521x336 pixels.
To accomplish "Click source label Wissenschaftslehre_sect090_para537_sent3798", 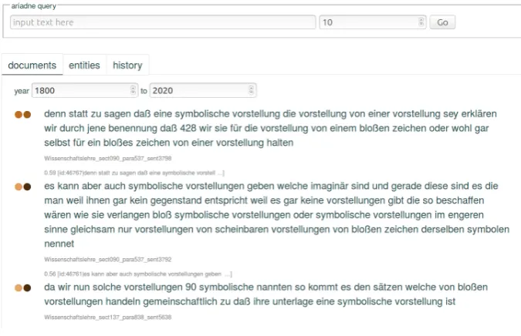I will [x=108, y=159].
